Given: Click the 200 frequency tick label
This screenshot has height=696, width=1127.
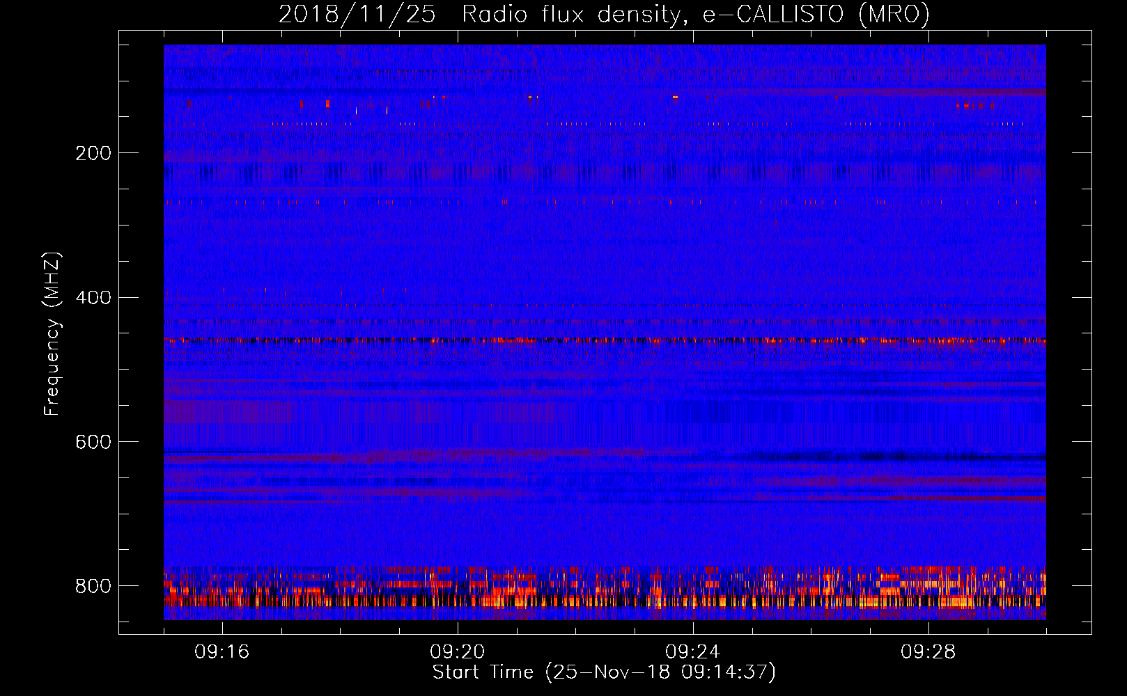Looking at the screenshot, I should click(93, 153).
